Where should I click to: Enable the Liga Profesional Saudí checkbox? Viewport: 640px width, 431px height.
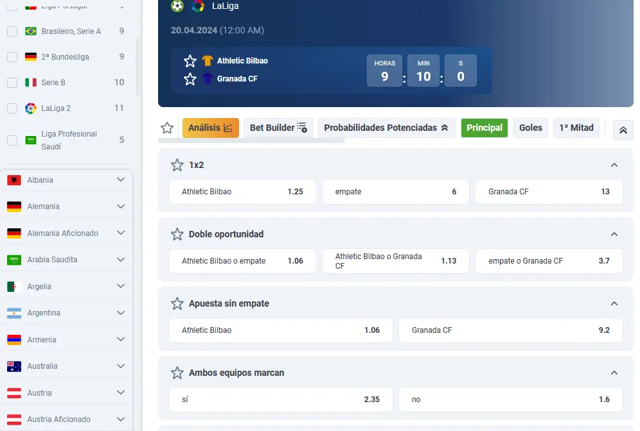pos(12,140)
